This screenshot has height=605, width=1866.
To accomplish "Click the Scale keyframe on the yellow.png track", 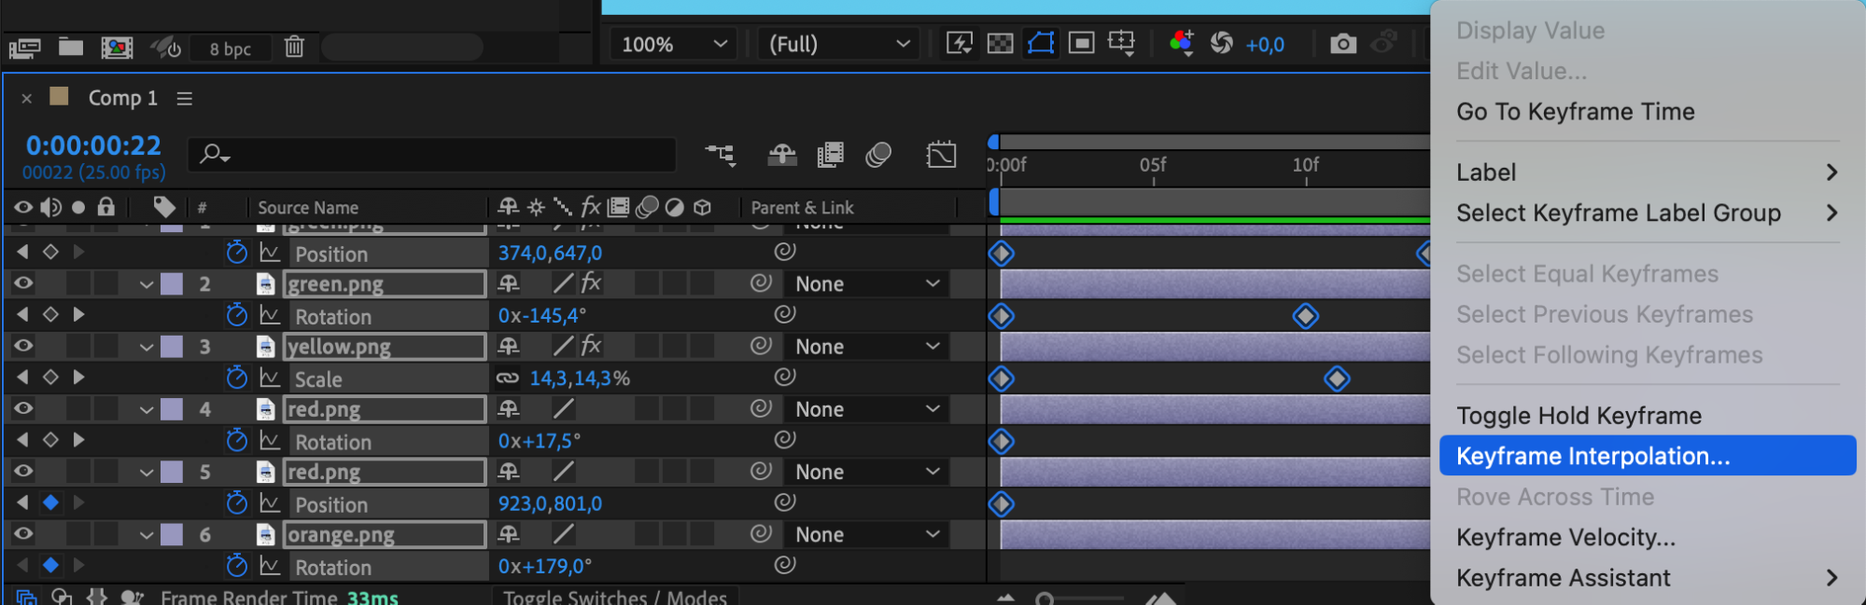I will coord(1337,378).
